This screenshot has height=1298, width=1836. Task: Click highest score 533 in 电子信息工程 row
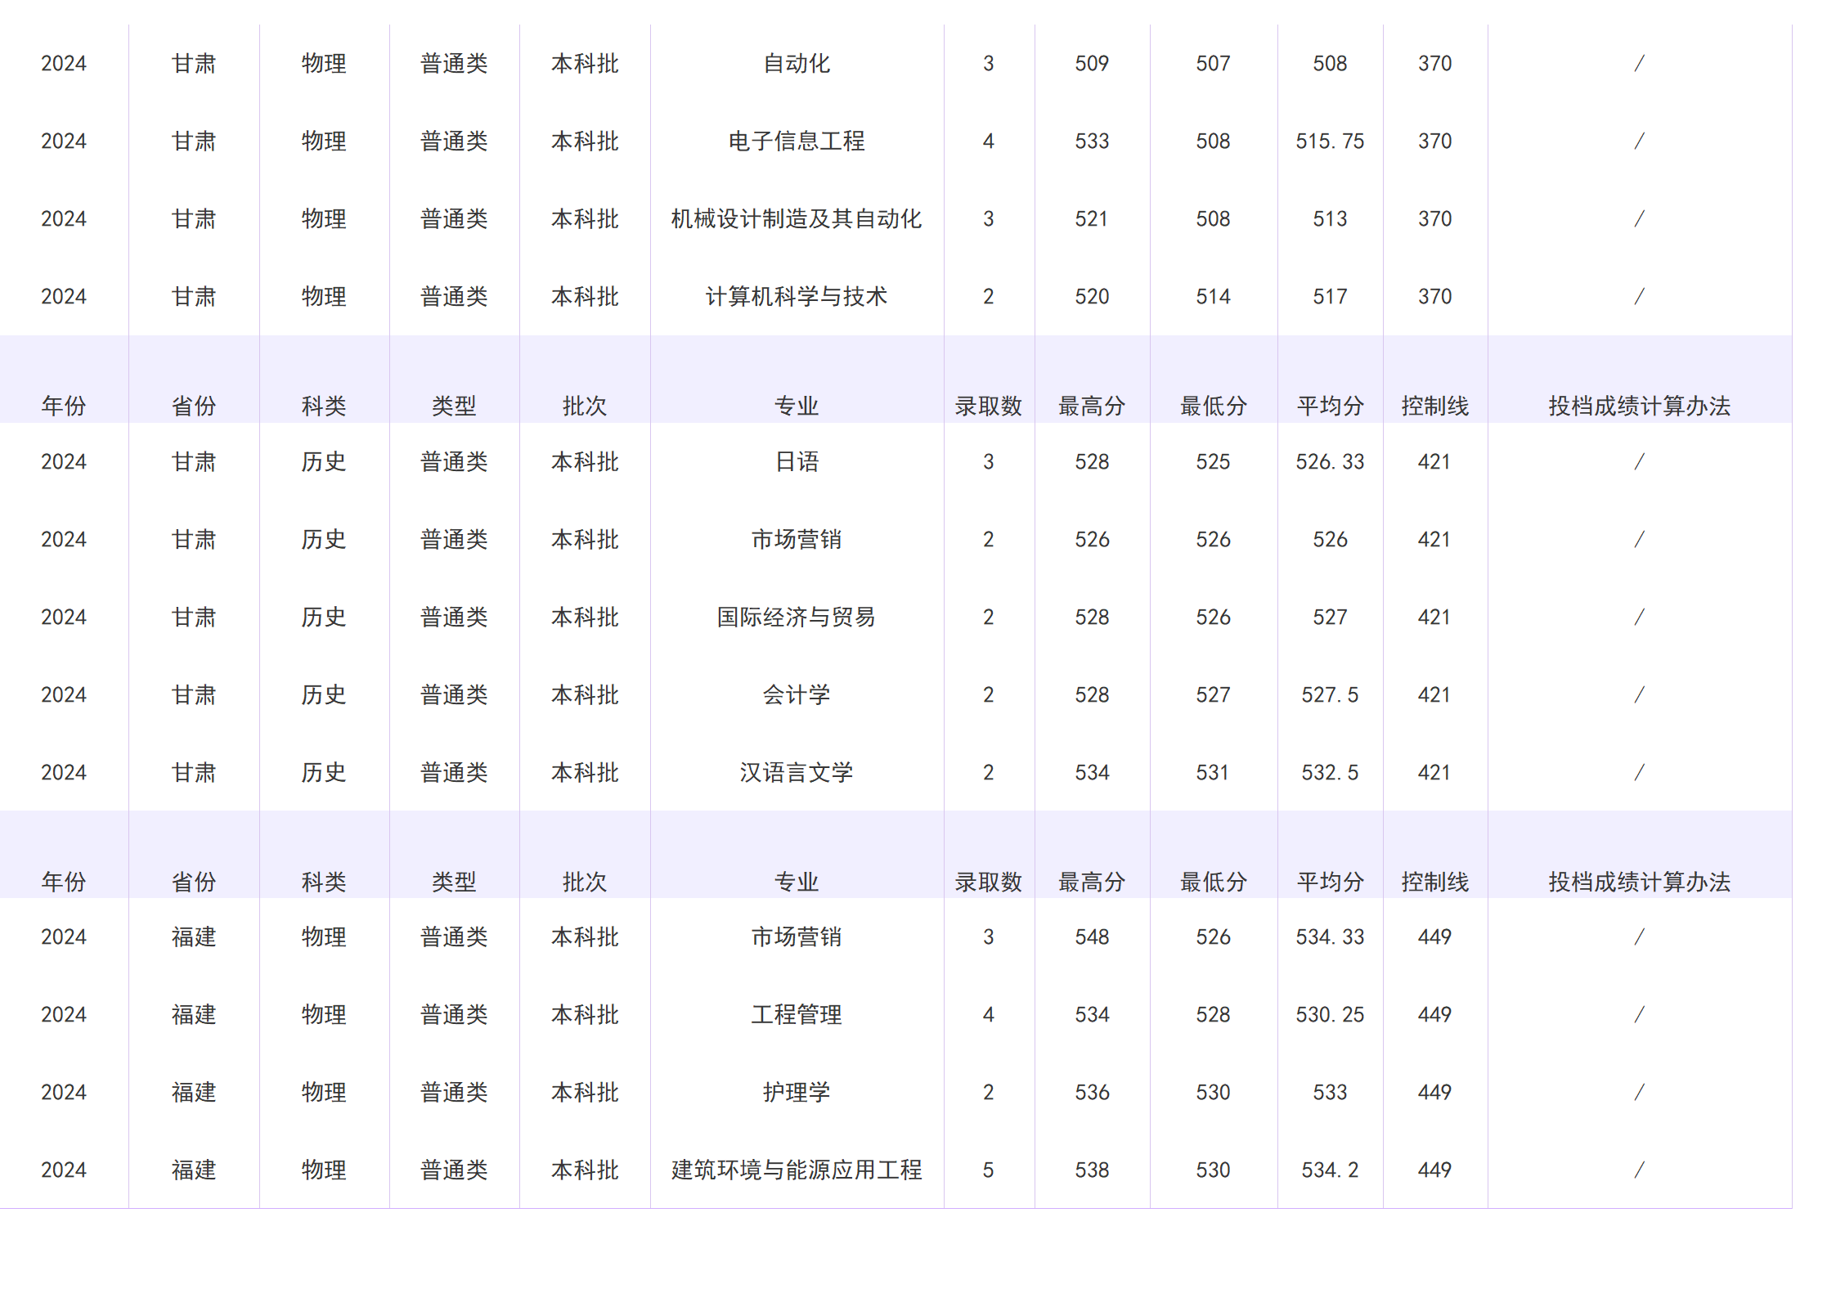coord(1092,141)
